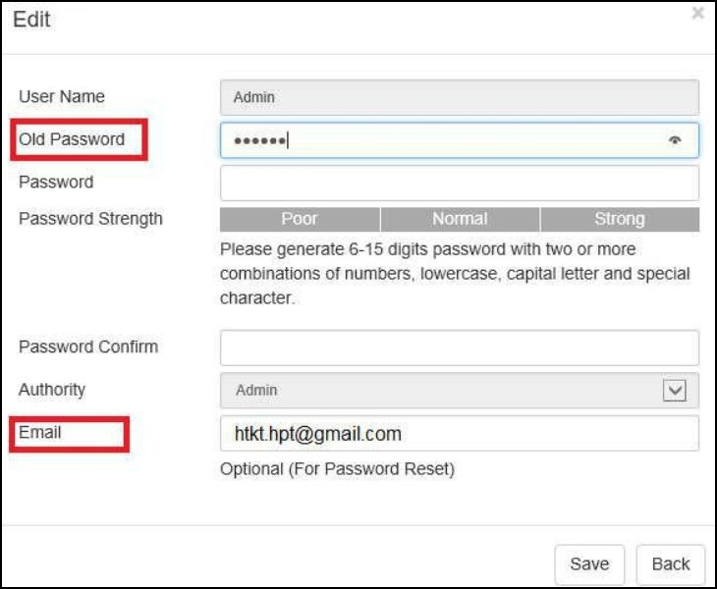This screenshot has height=589, width=717.
Task: Close the Edit dialog with the X
Action: click(697, 14)
